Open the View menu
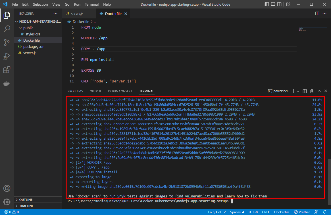Viewport: 331px width, 215px height. coord(56,4)
